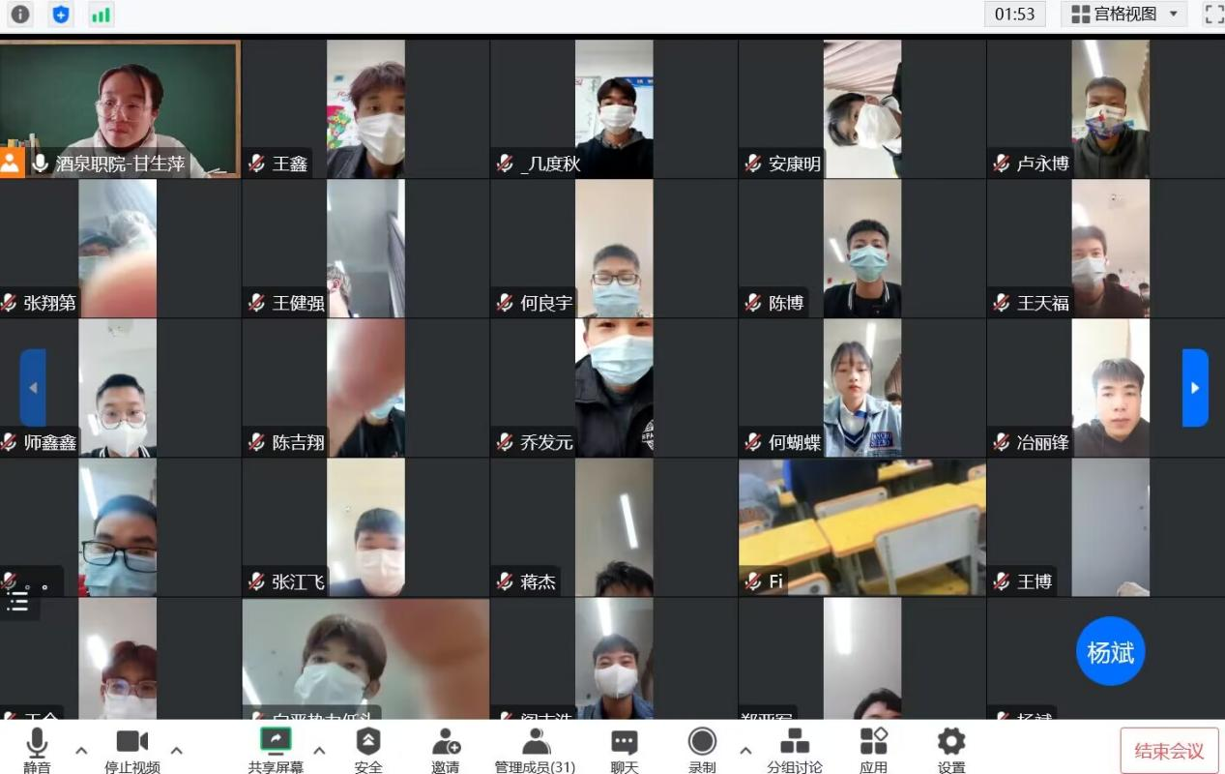Click the blue security shield icon
Image resolution: width=1225 pixels, height=774 pixels.
click(61, 15)
